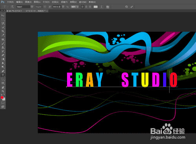Select the Rectangular Marquee tool
The height and width of the screenshot is (144, 196).
click(3, 20)
